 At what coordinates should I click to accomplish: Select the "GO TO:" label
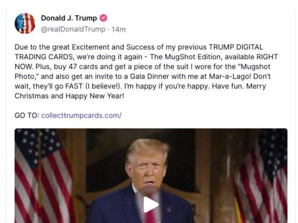click(27, 115)
